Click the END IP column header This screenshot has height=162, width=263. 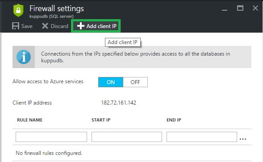(x=174, y=120)
